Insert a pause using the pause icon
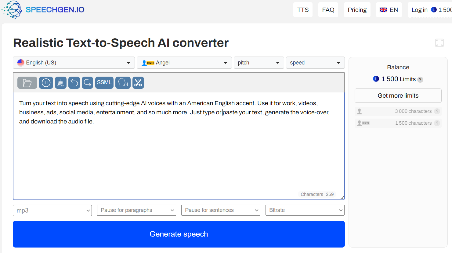 point(46,82)
